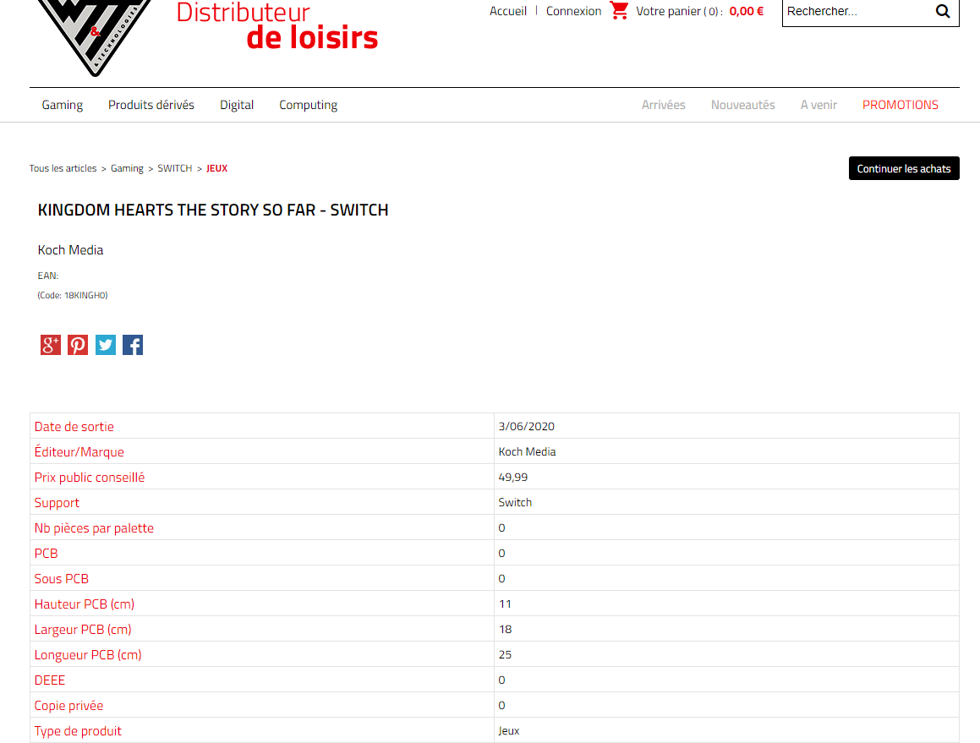Navigate to SWITCH breadcrumb
980x743 pixels.
click(175, 168)
